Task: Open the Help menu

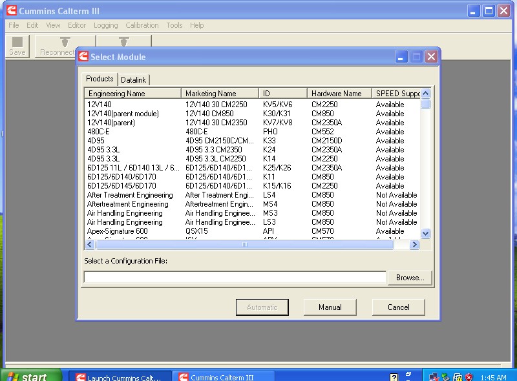Action: pos(197,25)
